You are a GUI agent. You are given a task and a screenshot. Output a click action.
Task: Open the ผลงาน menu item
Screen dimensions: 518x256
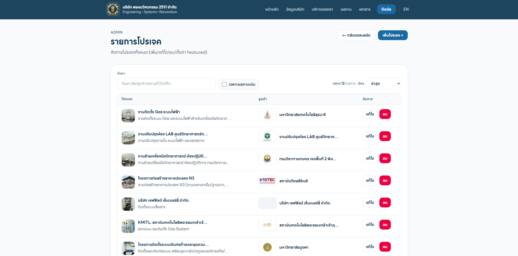point(346,9)
